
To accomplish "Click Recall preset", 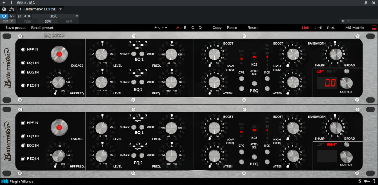I will [42, 28].
